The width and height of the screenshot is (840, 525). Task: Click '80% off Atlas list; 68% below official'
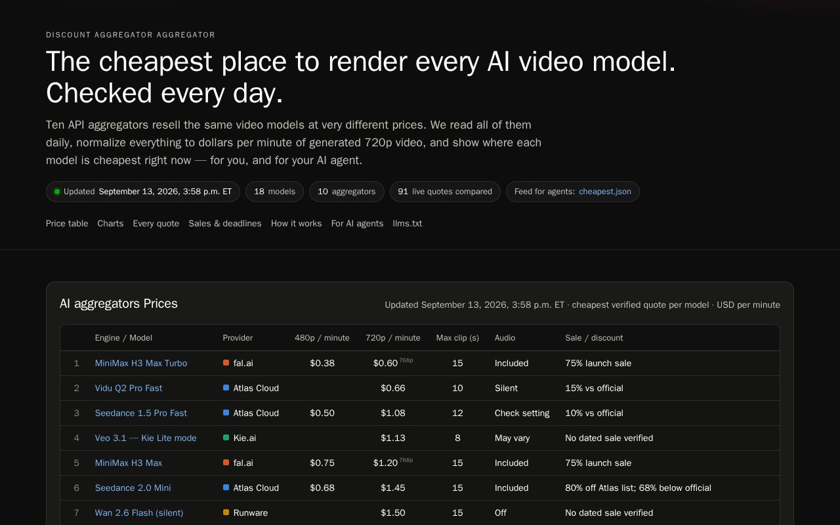pos(638,488)
